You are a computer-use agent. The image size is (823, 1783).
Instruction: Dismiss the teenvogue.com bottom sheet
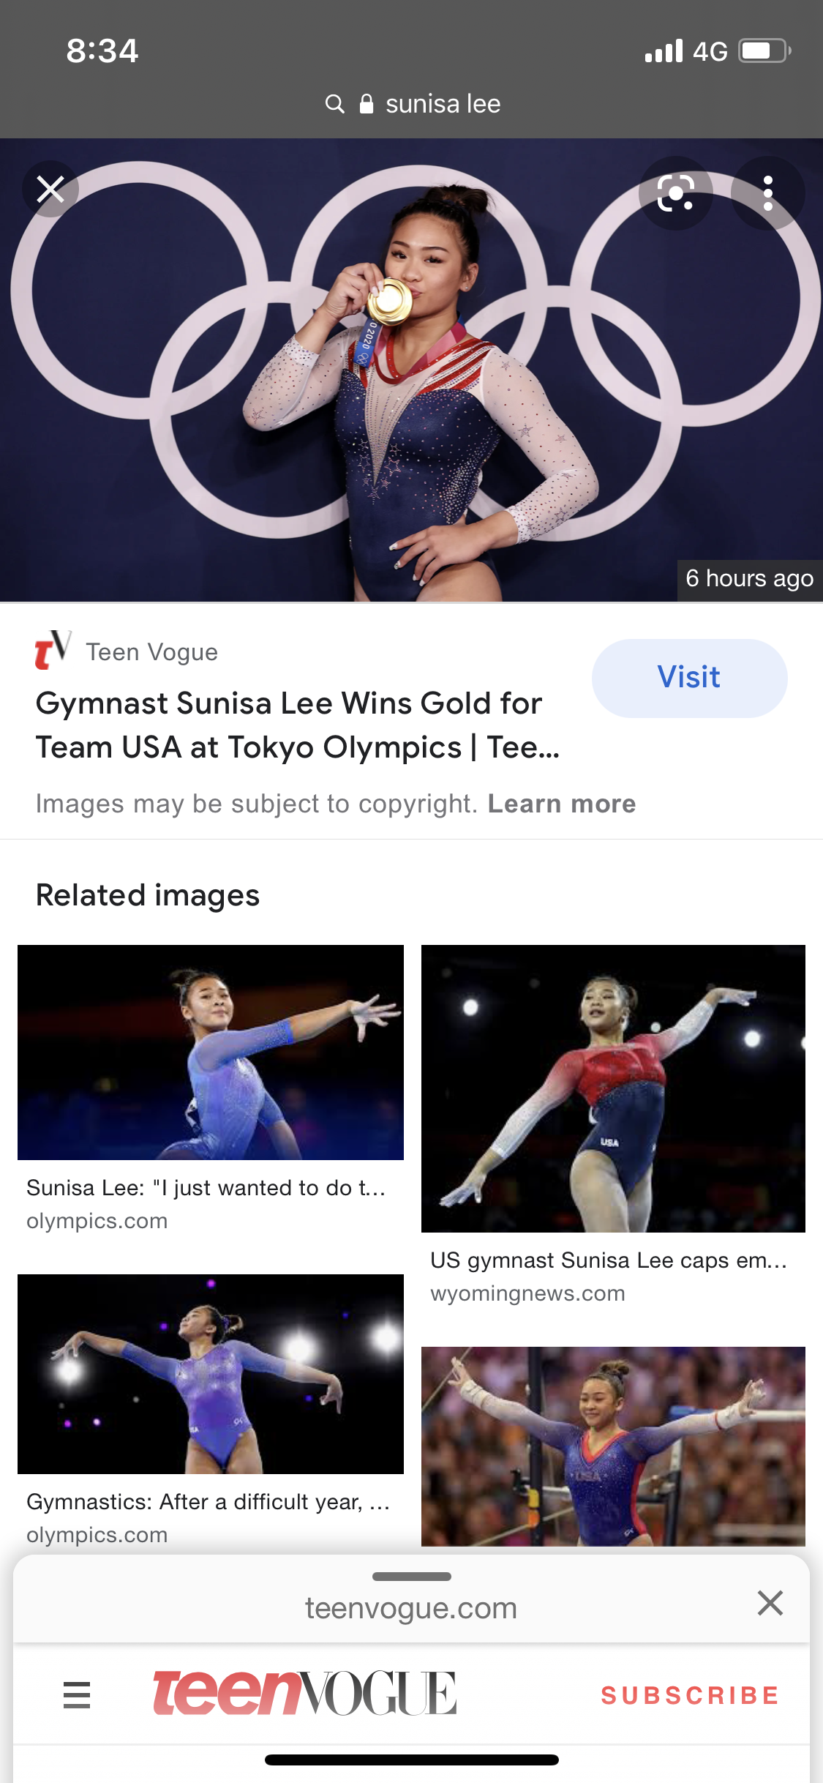coord(770,1603)
